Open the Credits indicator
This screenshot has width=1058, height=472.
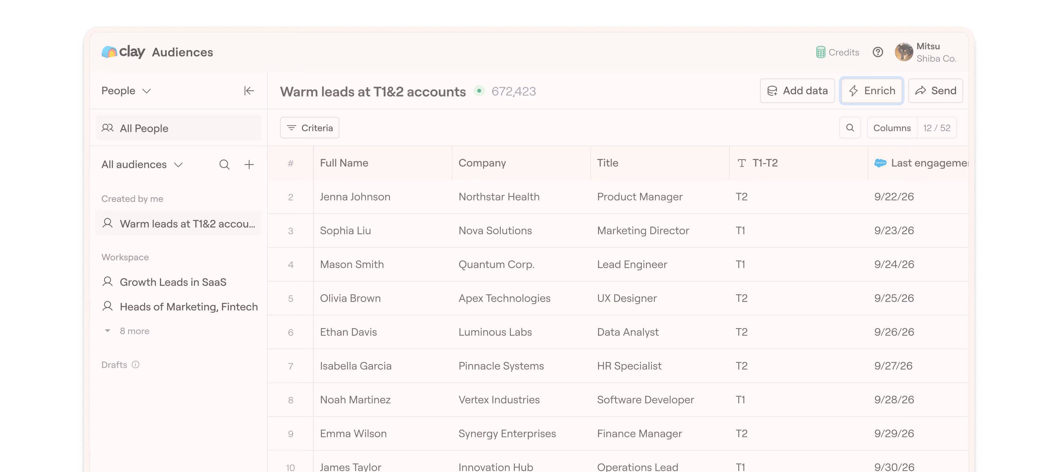click(837, 53)
